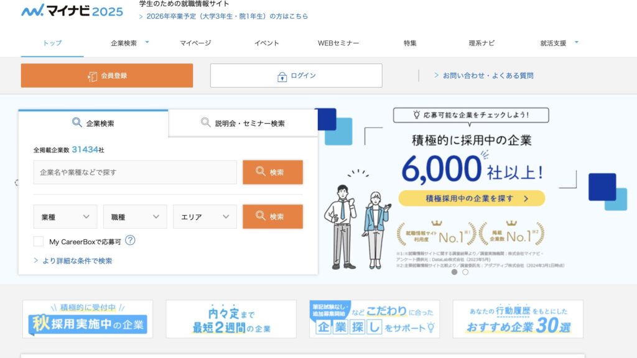Open the 秋採用実施中の企業 banner
This screenshot has height=358, width=637.
point(88,319)
